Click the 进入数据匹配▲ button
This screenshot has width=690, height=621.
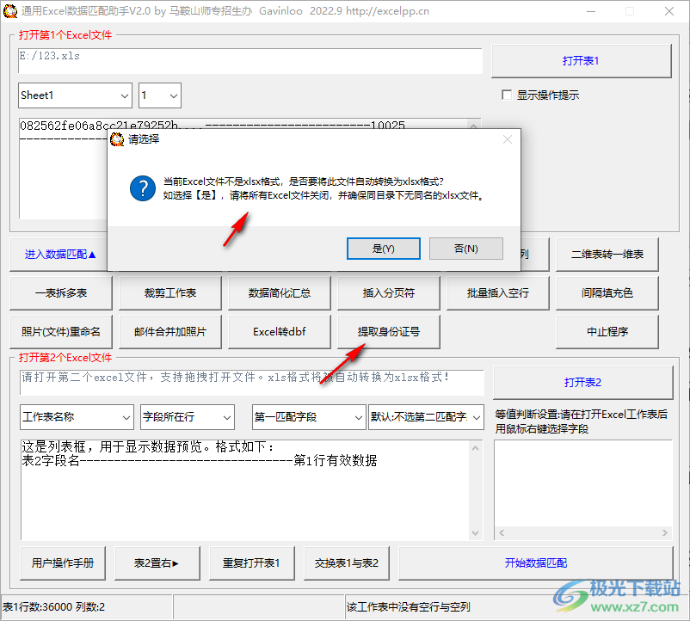tap(60, 255)
